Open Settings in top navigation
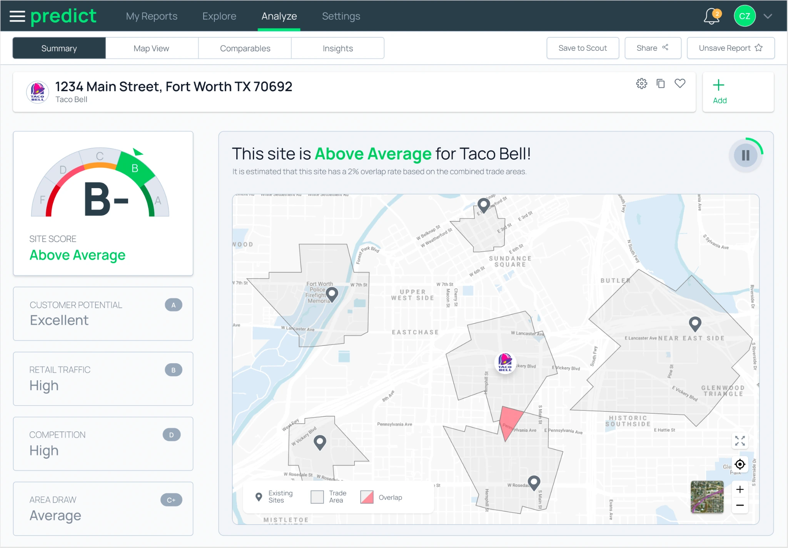 (341, 16)
